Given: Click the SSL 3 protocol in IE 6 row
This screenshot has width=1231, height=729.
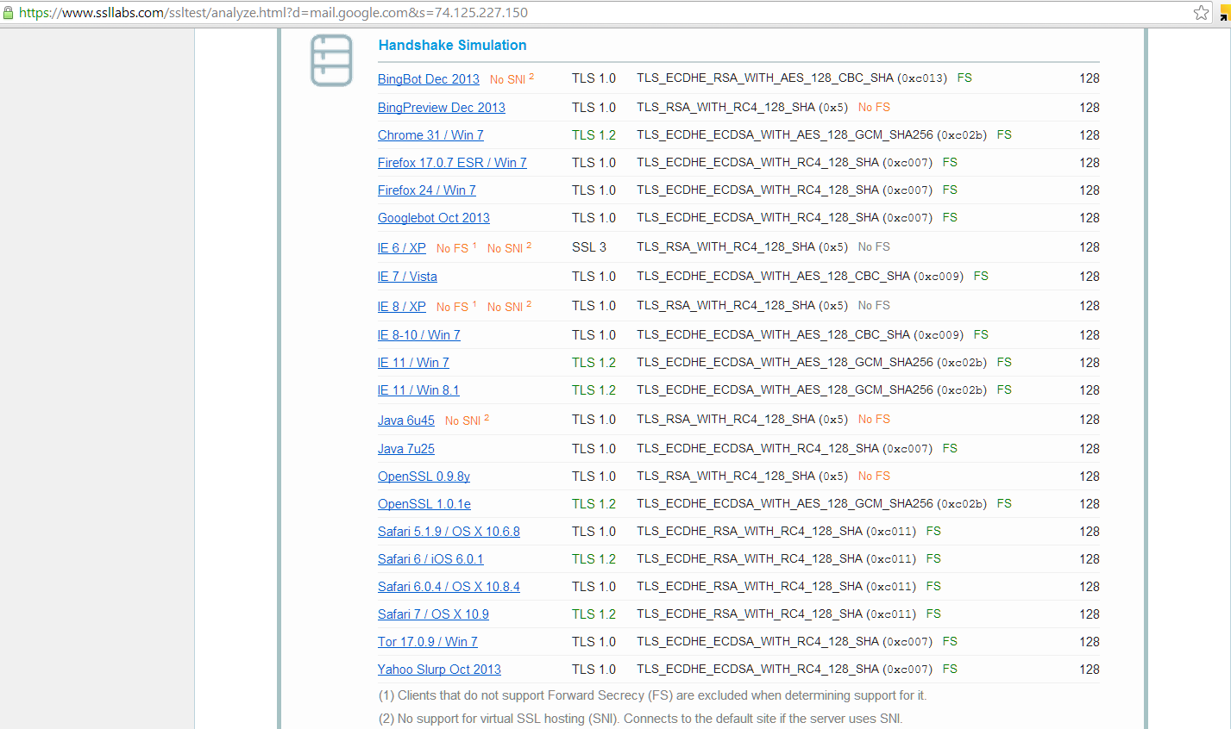Looking at the screenshot, I should point(589,247).
